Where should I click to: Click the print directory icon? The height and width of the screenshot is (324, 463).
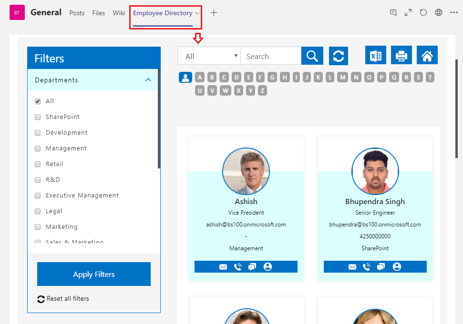(x=401, y=56)
